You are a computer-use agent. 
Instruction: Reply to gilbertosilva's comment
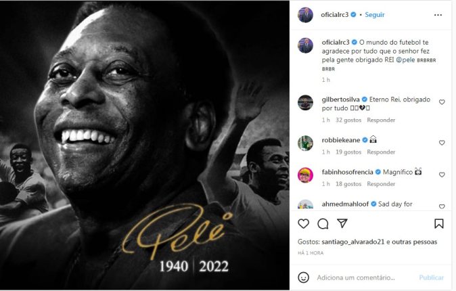coord(381,120)
